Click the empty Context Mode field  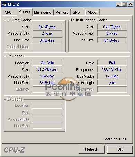pos(47,47)
